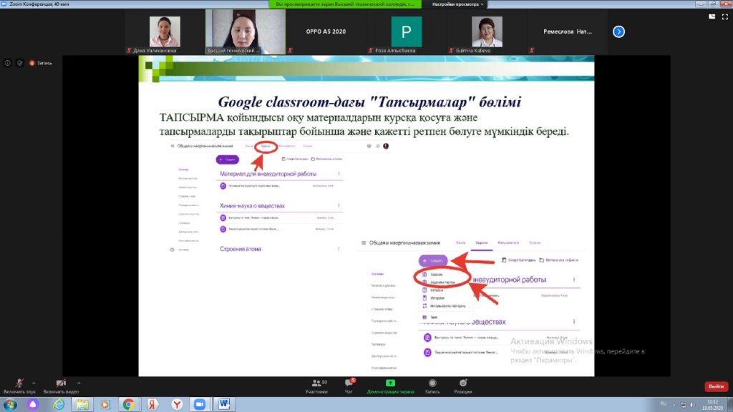Leave meeting with Выйти button
Screen dimensions: 733x412
[716, 386]
